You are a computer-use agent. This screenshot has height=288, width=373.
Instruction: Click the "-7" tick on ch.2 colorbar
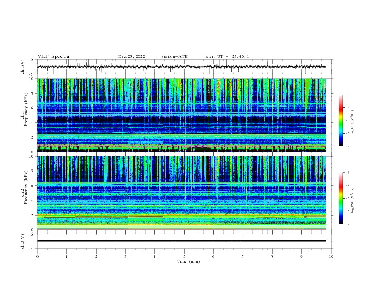[x=347, y=224]
